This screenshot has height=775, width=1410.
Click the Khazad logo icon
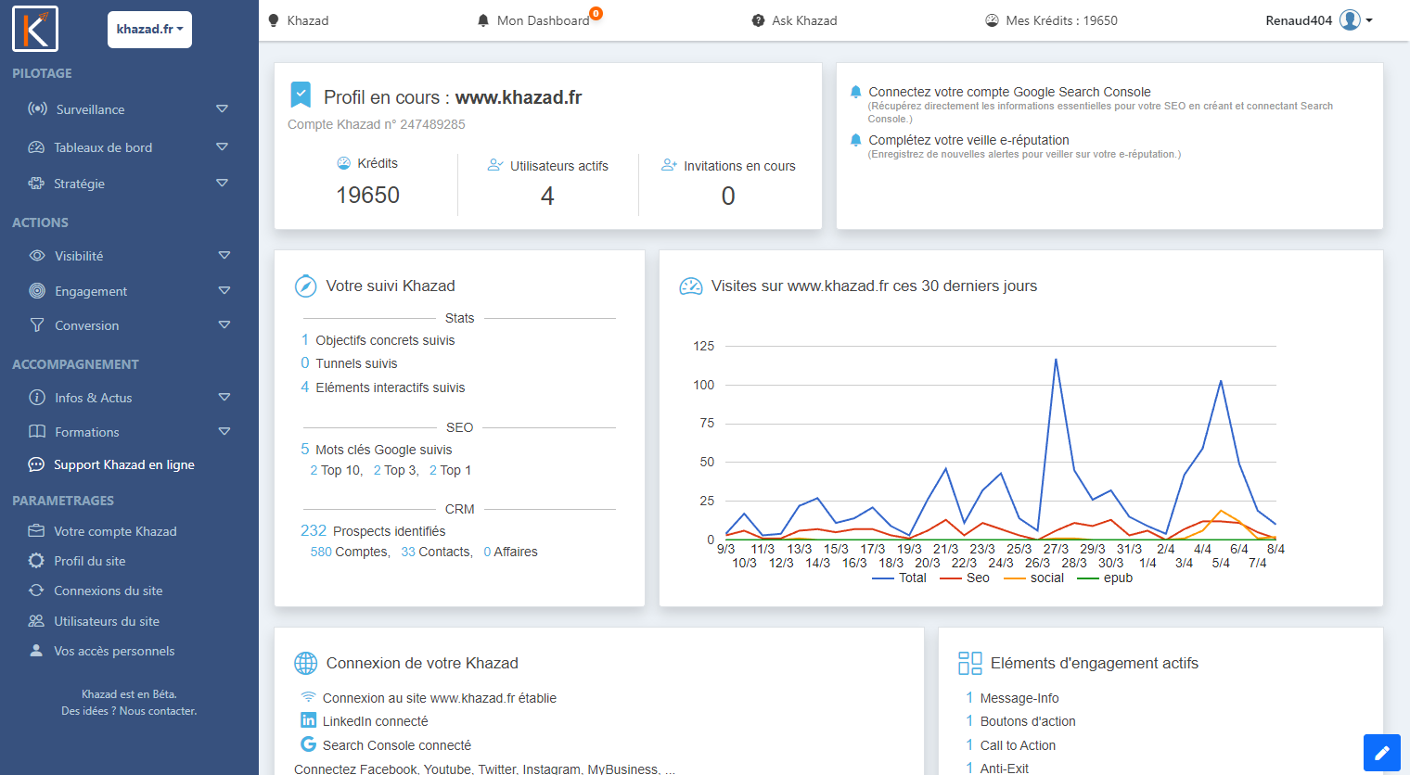pos(35,29)
